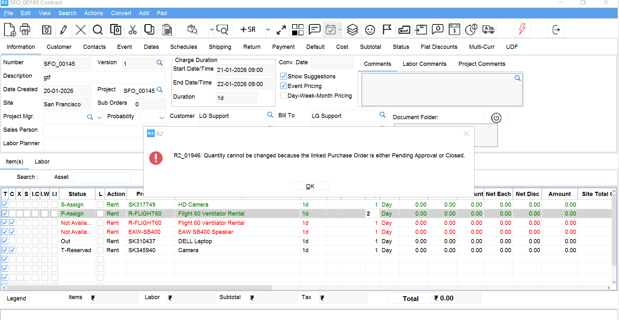Click the Legend button

(x=16, y=298)
